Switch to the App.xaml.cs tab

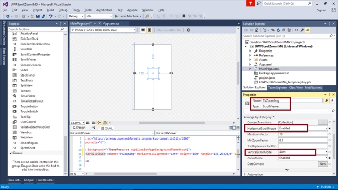(x=111, y=24)
